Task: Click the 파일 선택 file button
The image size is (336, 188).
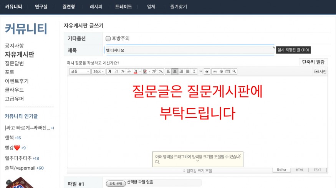Action: 116,184
